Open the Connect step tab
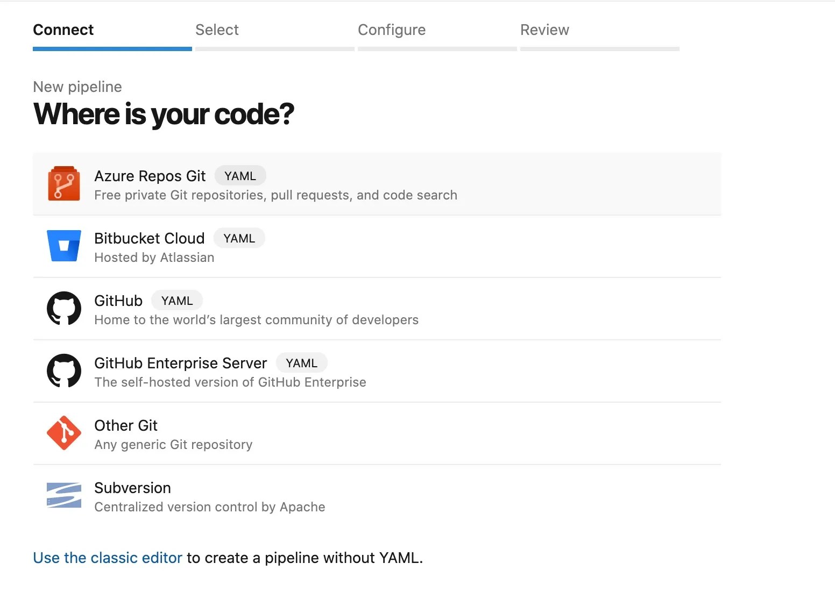Image resolution: width=835 pixels, height=606 pixels. (63, 30)
